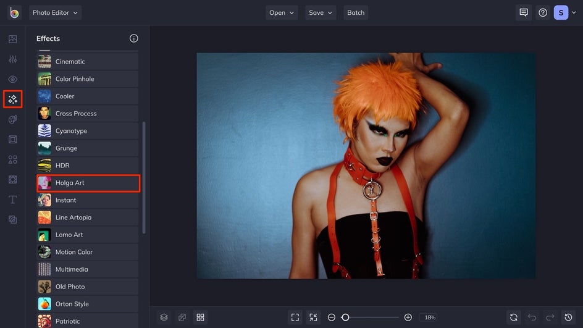Screen dimensions: 583x328
Task: Apply the Orton Style effect
Action: coord(88,304)
